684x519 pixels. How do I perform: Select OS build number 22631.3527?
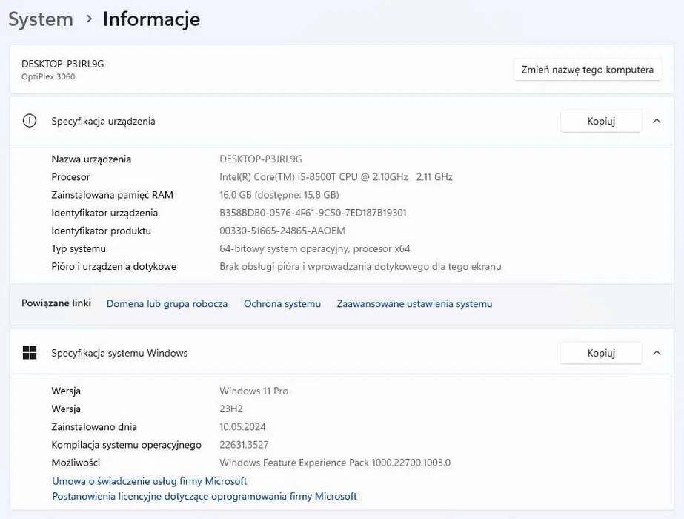tap(244, 444)
